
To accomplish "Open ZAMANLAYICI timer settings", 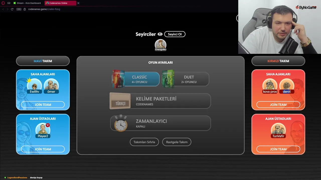I will tap(160, 123).
